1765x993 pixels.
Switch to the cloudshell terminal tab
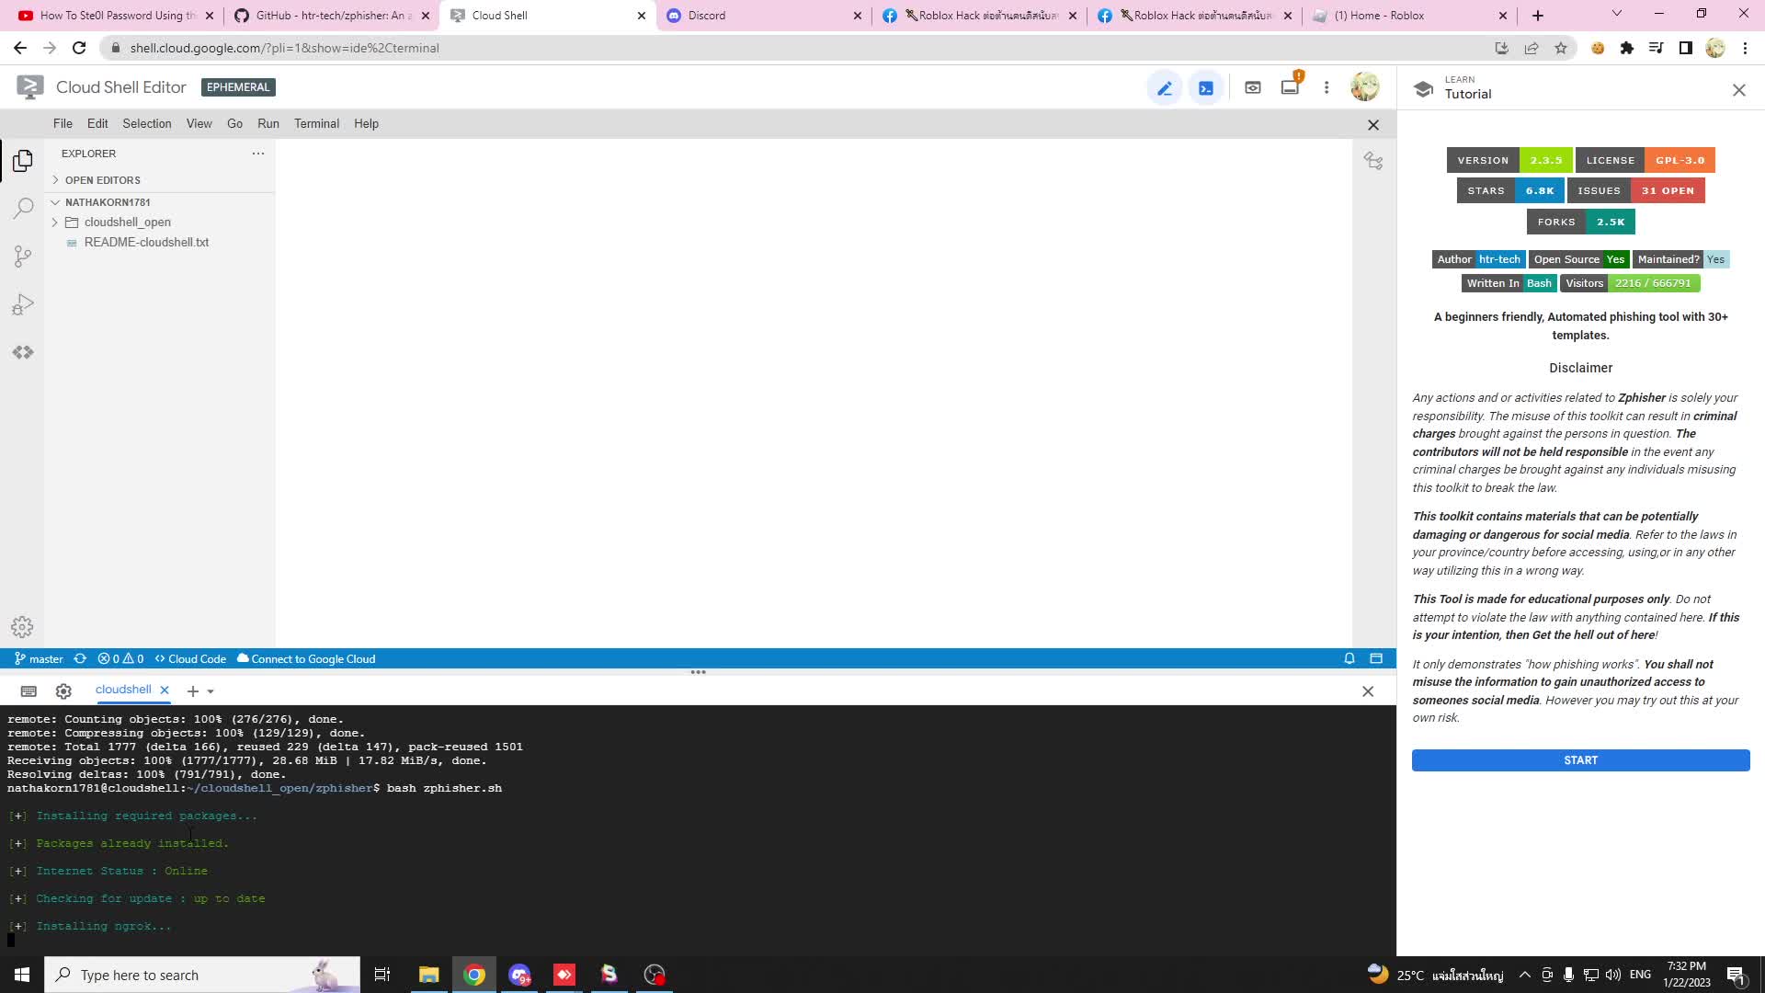pos(123,690)
